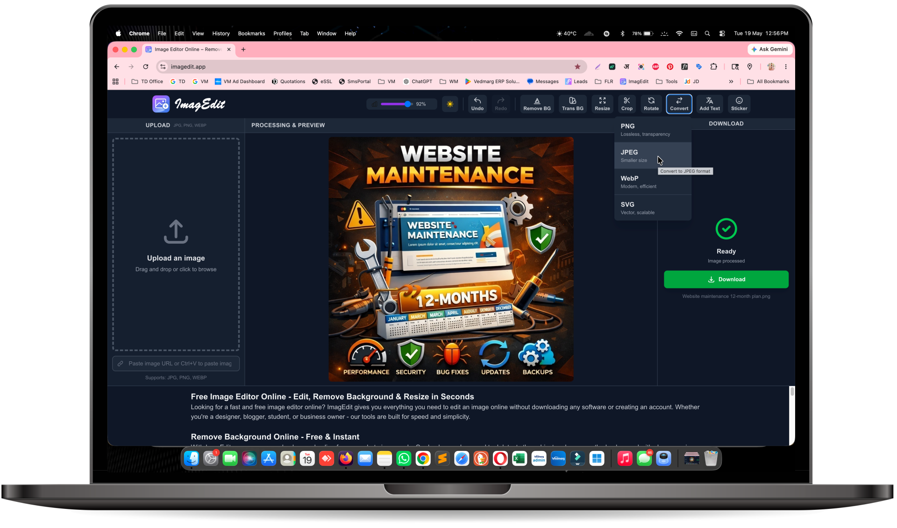The width and height of the screenshot is (897, 528).
Task: Open the FLR bookmark folder
Action: tap(604, 81)
